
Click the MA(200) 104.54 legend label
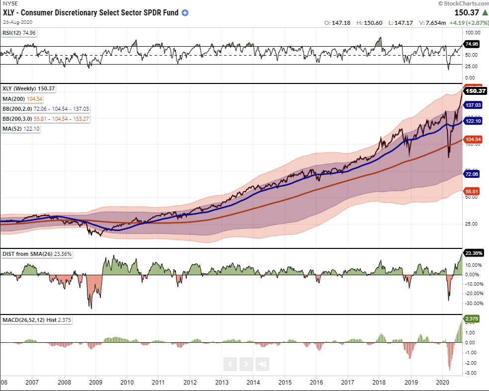pyautogui.click(x=22, y=99)
